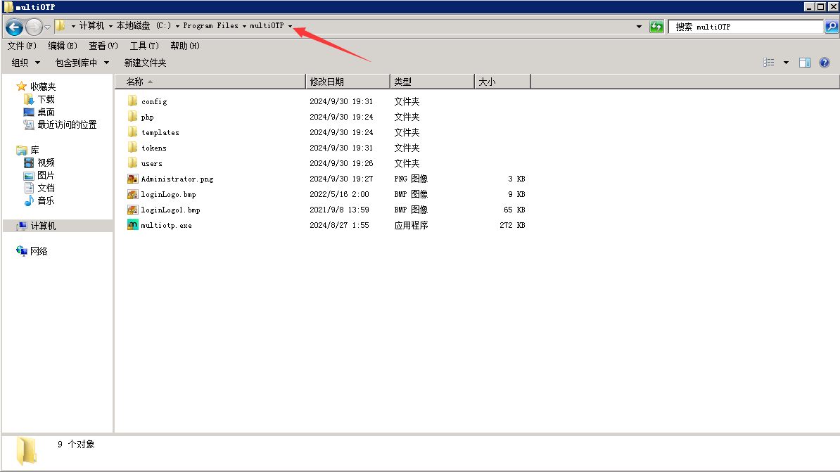Select the templates folder icon
840x472 pixels.
point(132,132)
